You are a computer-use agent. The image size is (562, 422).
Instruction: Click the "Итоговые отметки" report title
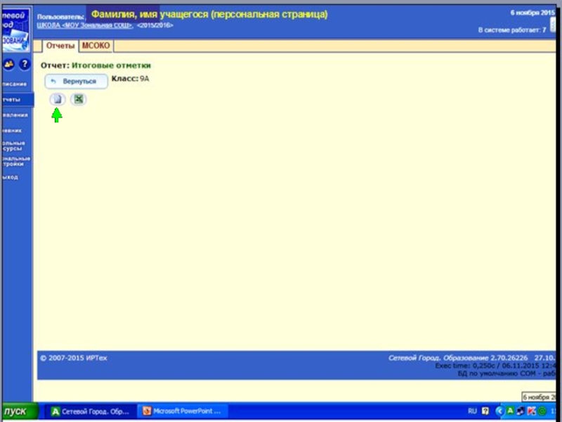111,65
